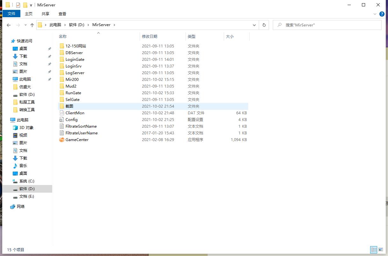Viewport: 388px width, 256px height.
Task: Click the GameCenter application icon
Action: pos(62,140)
